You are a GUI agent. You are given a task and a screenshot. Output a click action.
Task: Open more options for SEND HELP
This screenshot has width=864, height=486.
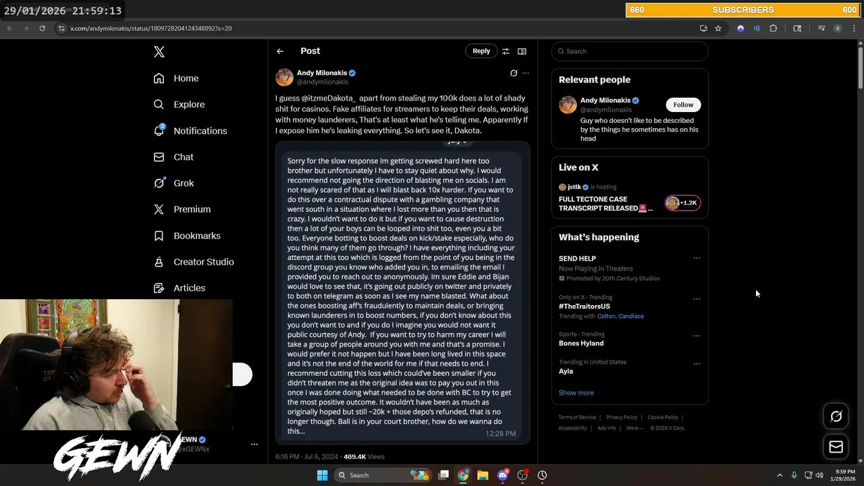(x=697, y=259)
